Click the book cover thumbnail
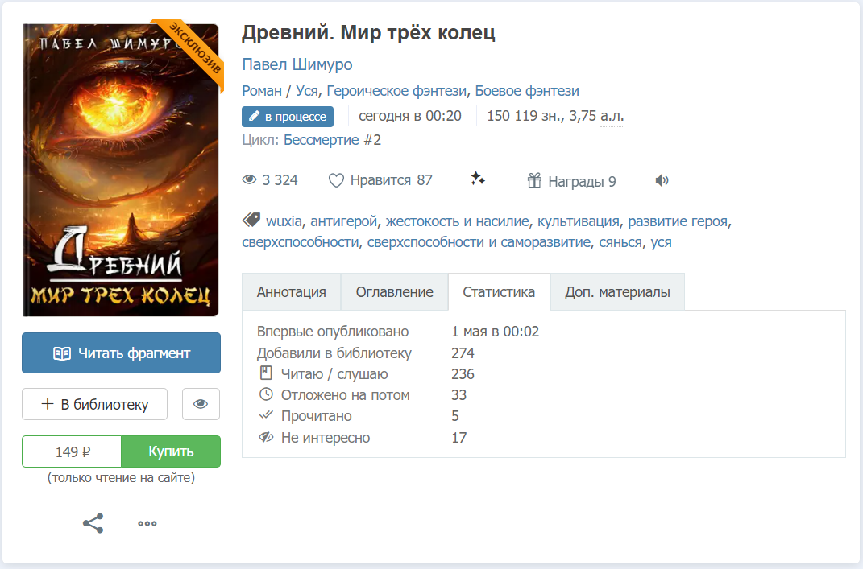The height and width of the screenshot is (569, 863). click(121, 170)
